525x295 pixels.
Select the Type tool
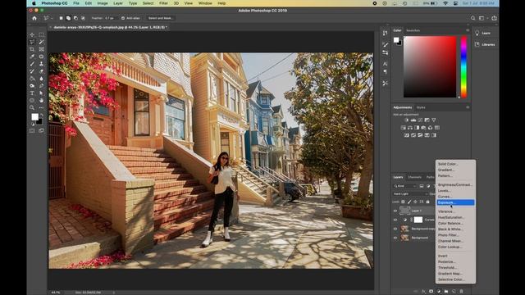[32, 93]
